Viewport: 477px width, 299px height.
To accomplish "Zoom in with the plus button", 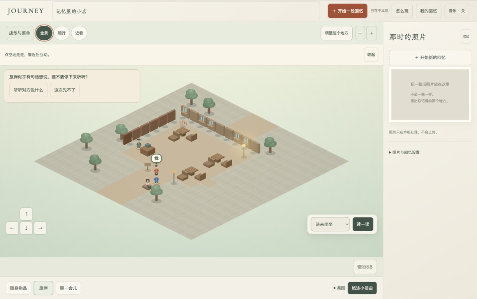I will [371, 33].
